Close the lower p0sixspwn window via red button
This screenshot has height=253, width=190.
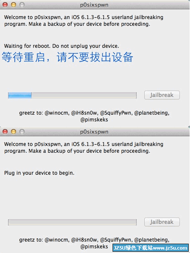5,132
